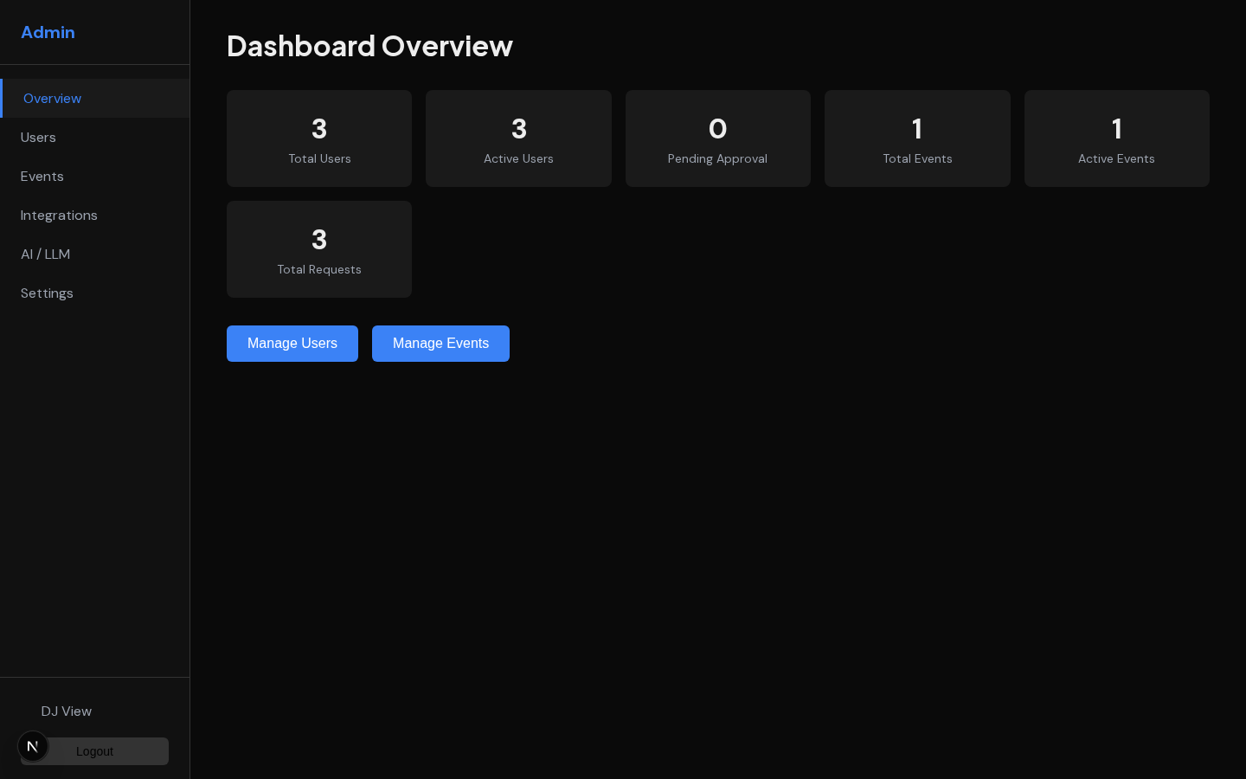Click the Total Requests card
The image size is (1246, 779).
click(319, 249)
